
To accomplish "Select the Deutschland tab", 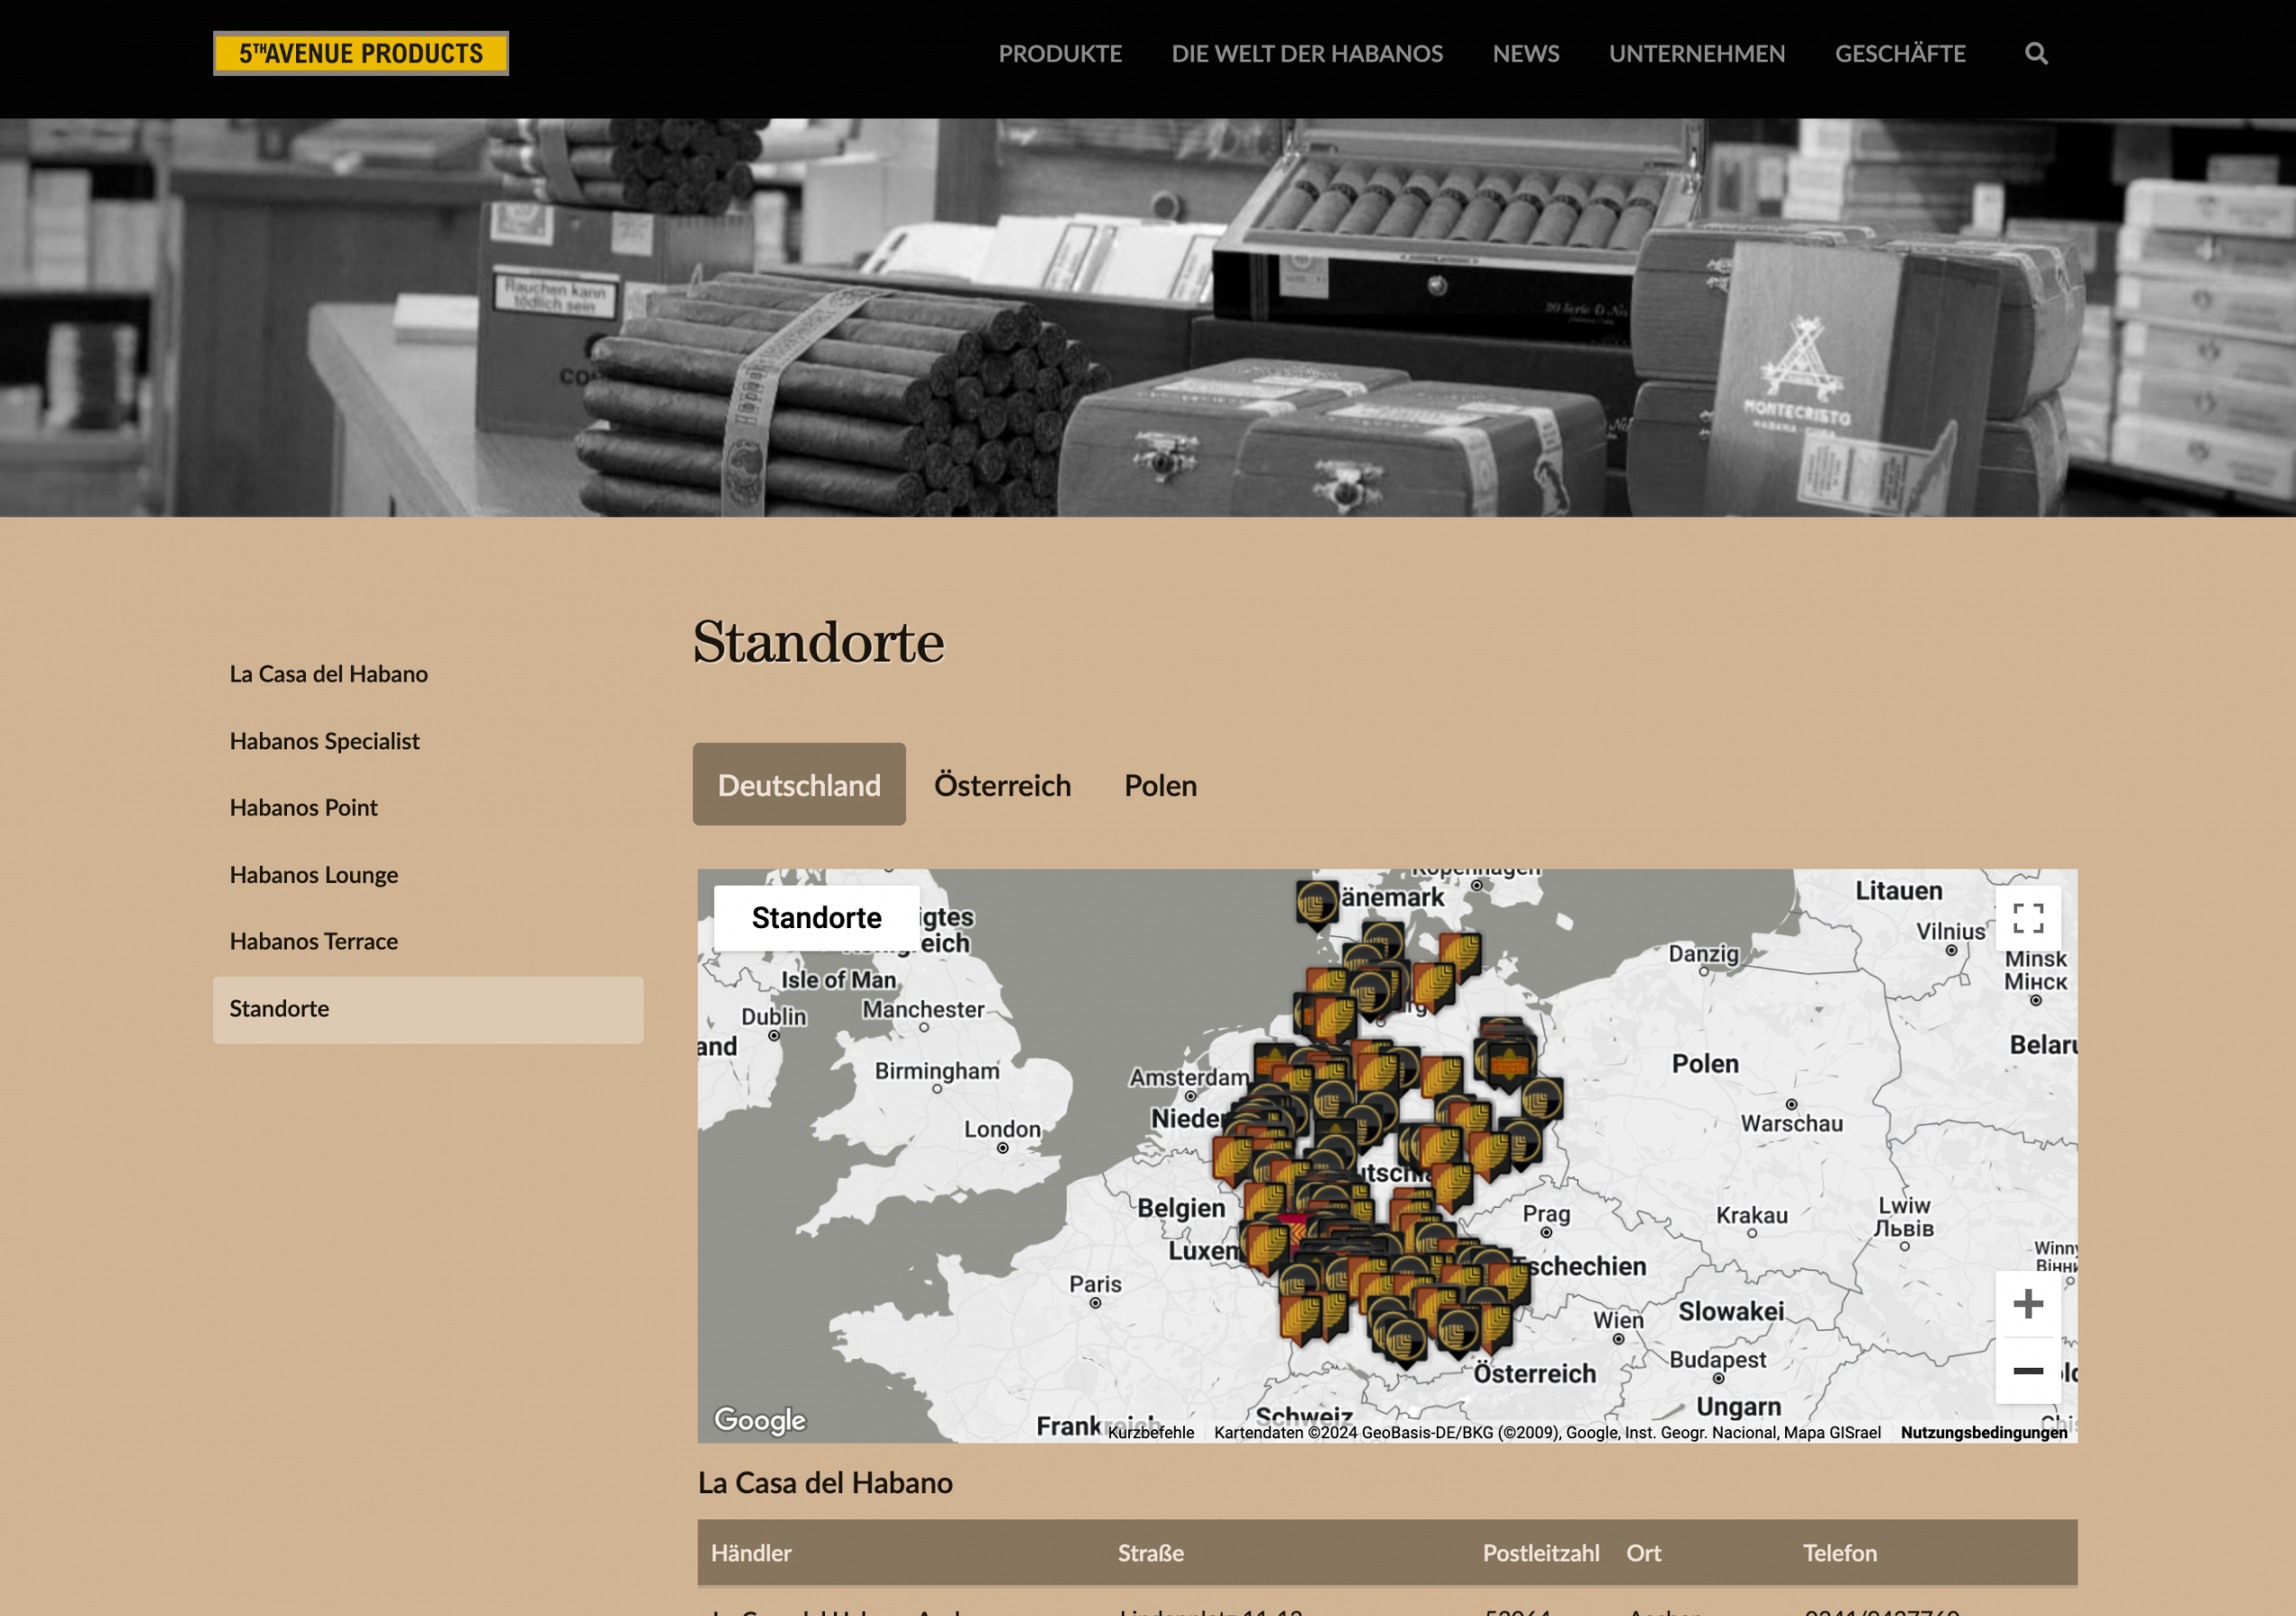I will tap(799, 785).
